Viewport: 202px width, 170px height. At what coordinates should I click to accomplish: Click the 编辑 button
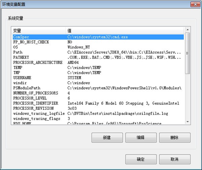[x=141, y=138]
